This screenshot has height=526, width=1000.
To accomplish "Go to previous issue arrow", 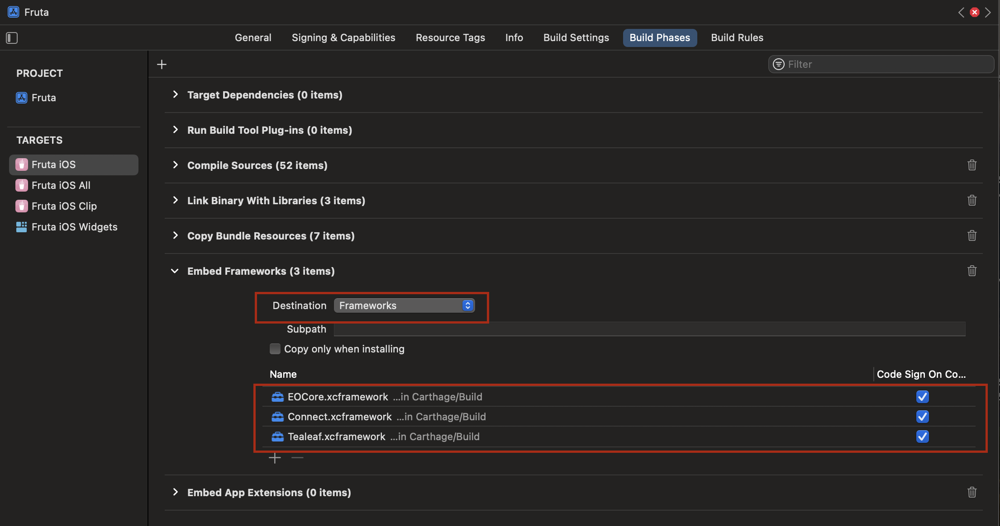I will pyautogui.click(x=962, y=12).
